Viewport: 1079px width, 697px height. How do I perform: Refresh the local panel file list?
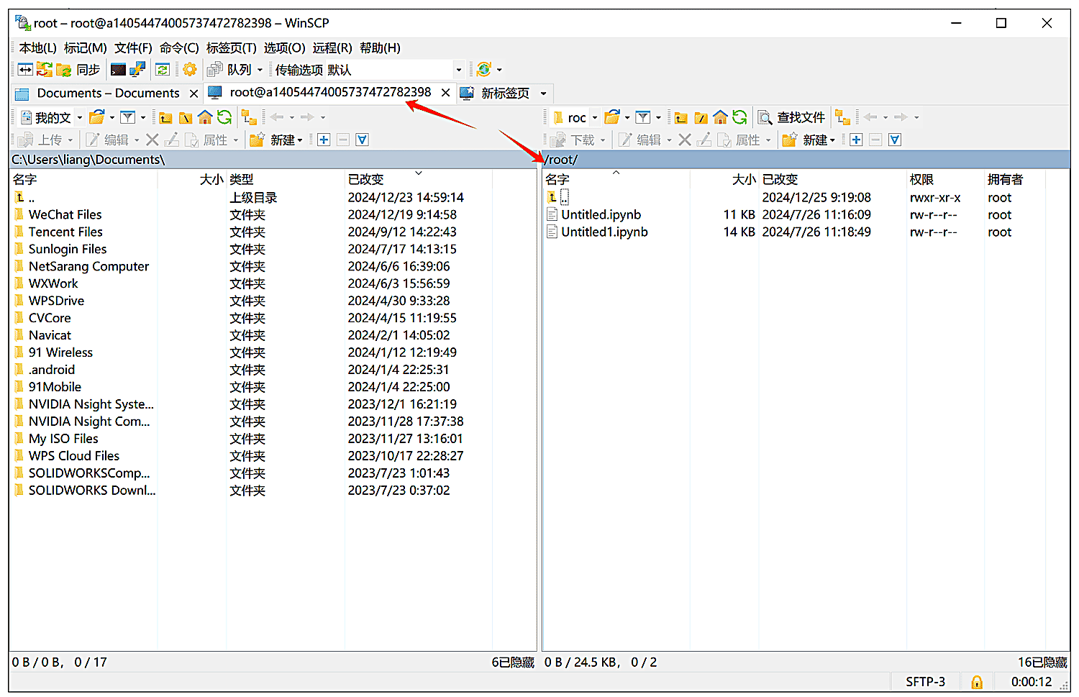224,117
